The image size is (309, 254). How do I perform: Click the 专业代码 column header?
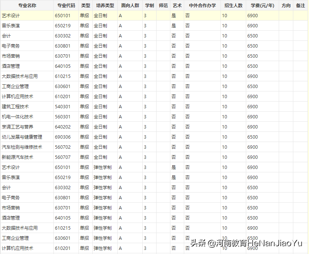pos(66,6)
